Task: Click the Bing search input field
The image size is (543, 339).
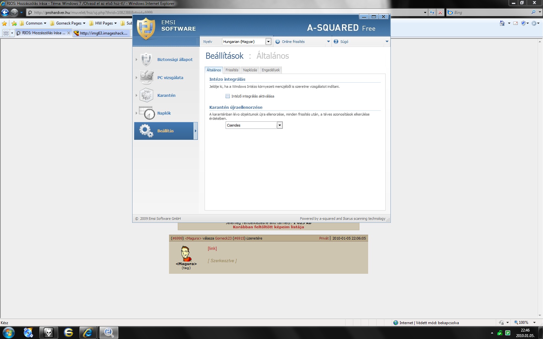Action: click(492, 13)
